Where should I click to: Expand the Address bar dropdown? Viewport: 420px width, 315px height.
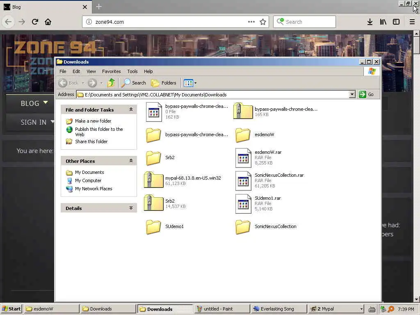[352, 95]
